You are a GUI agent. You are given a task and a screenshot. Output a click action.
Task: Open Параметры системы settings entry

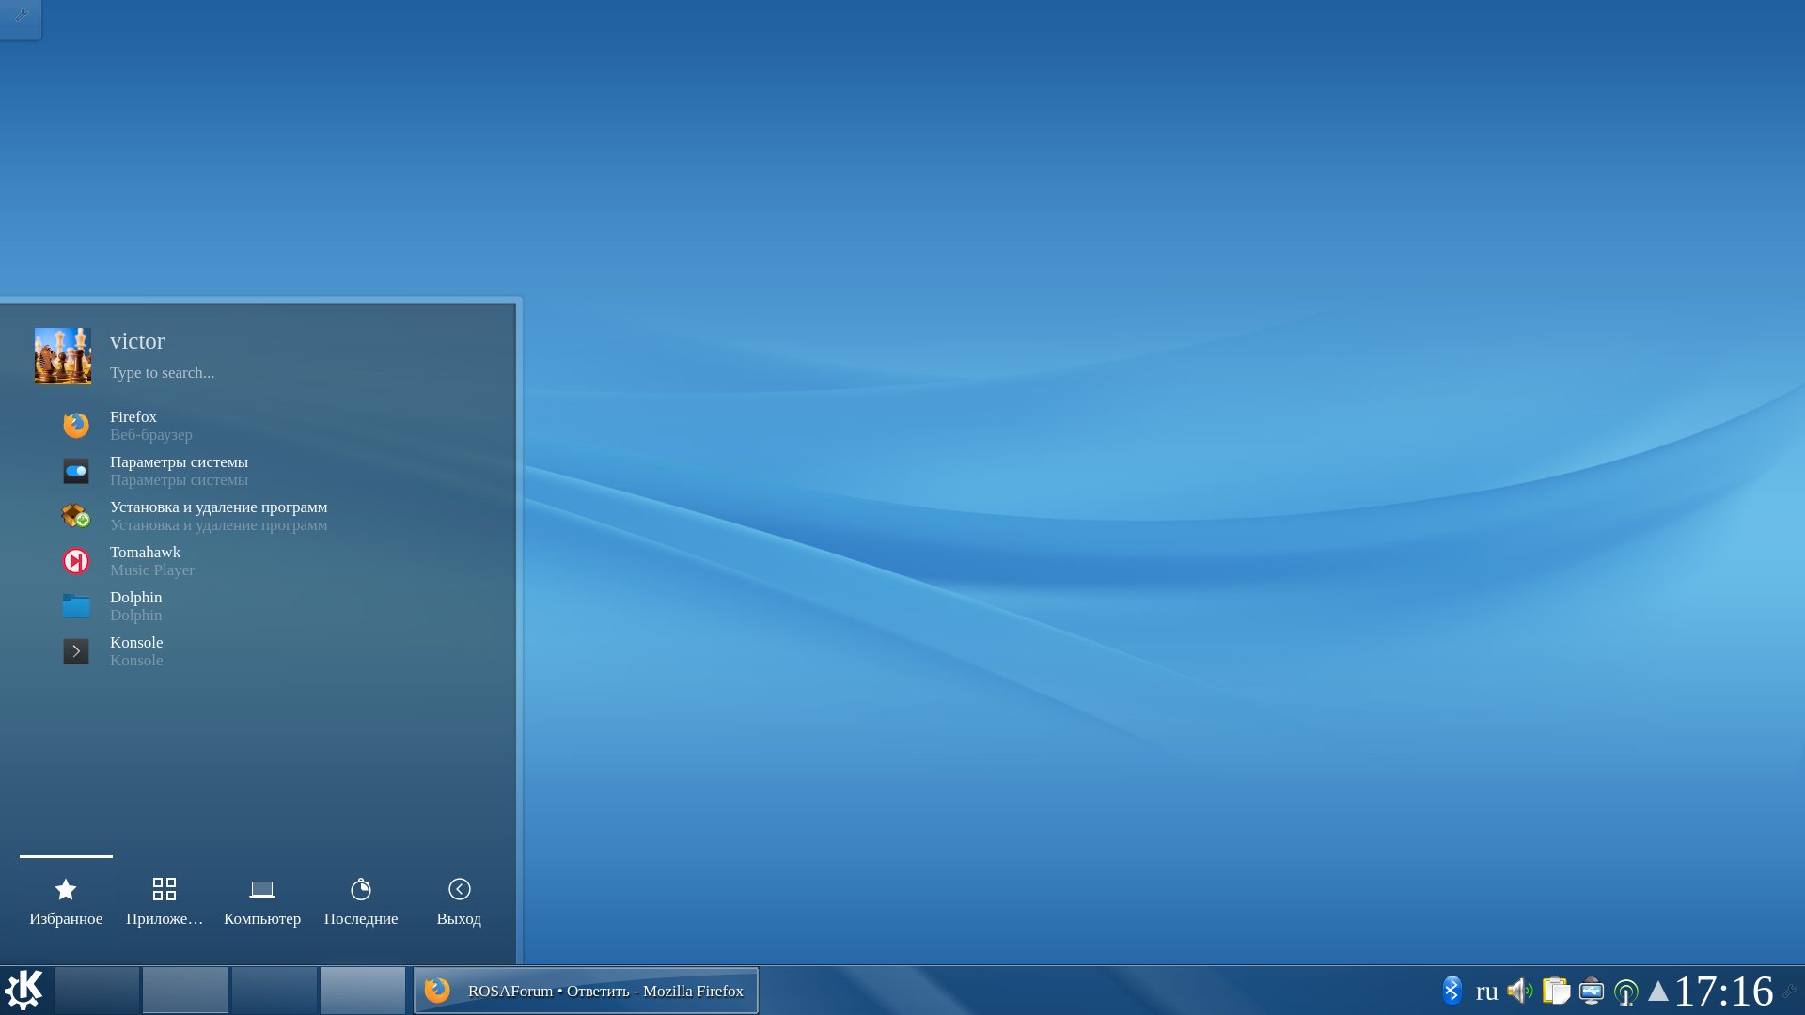179,470
